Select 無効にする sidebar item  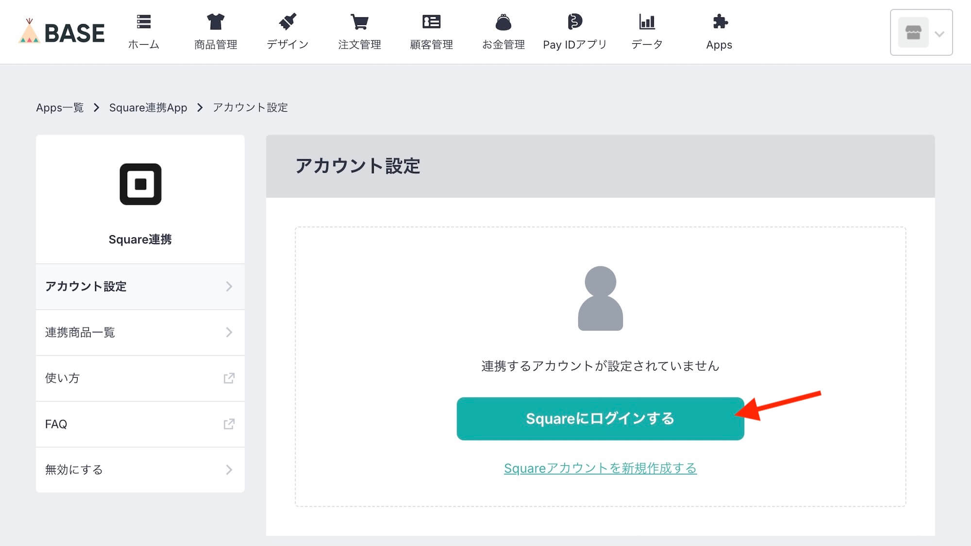pyautogui.click(x=140, y=470)
